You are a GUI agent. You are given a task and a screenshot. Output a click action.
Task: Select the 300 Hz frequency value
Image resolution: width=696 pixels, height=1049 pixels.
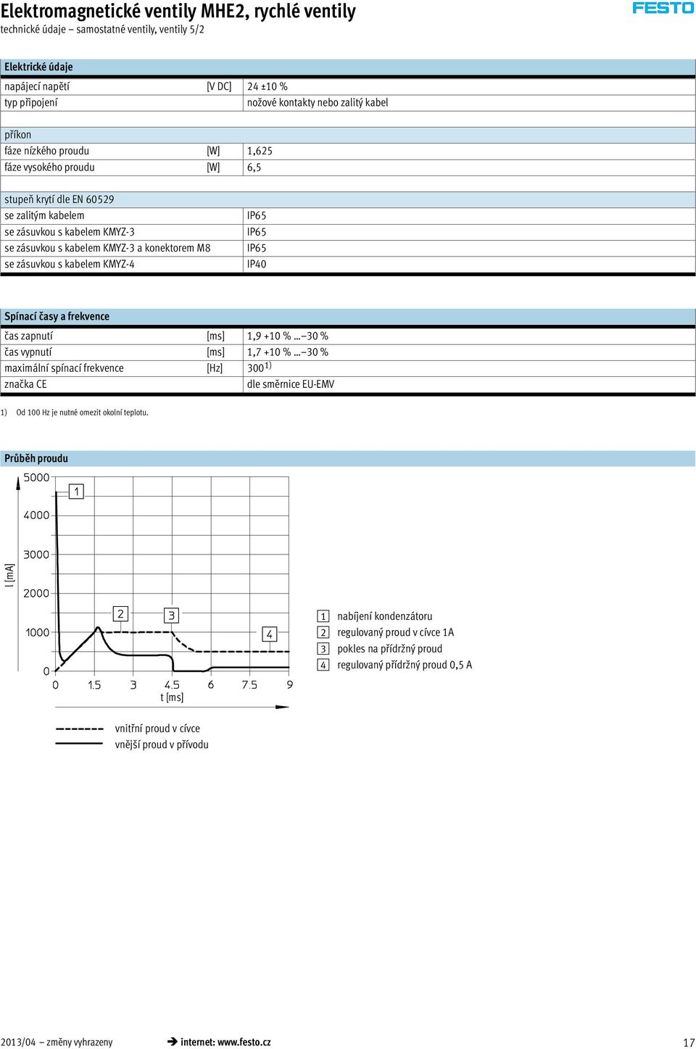pyautogui.click(x=259, y=368)
